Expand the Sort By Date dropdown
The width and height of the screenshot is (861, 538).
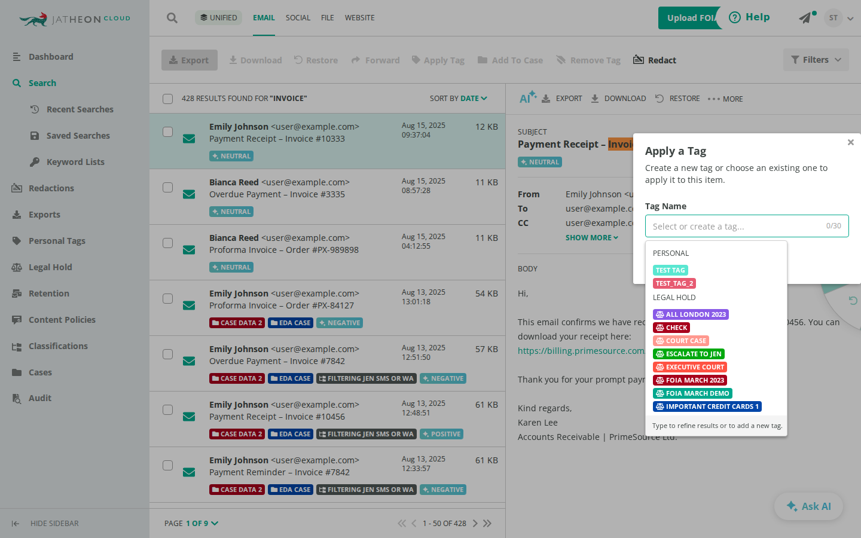[459, 99]
